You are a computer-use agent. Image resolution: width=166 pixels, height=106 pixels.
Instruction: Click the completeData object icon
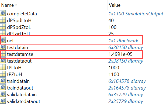point(3,13)
